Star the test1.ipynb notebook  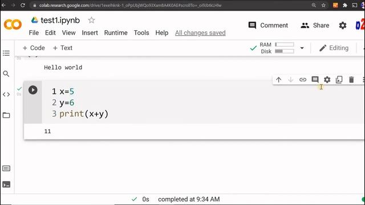[x=91, y=20]
